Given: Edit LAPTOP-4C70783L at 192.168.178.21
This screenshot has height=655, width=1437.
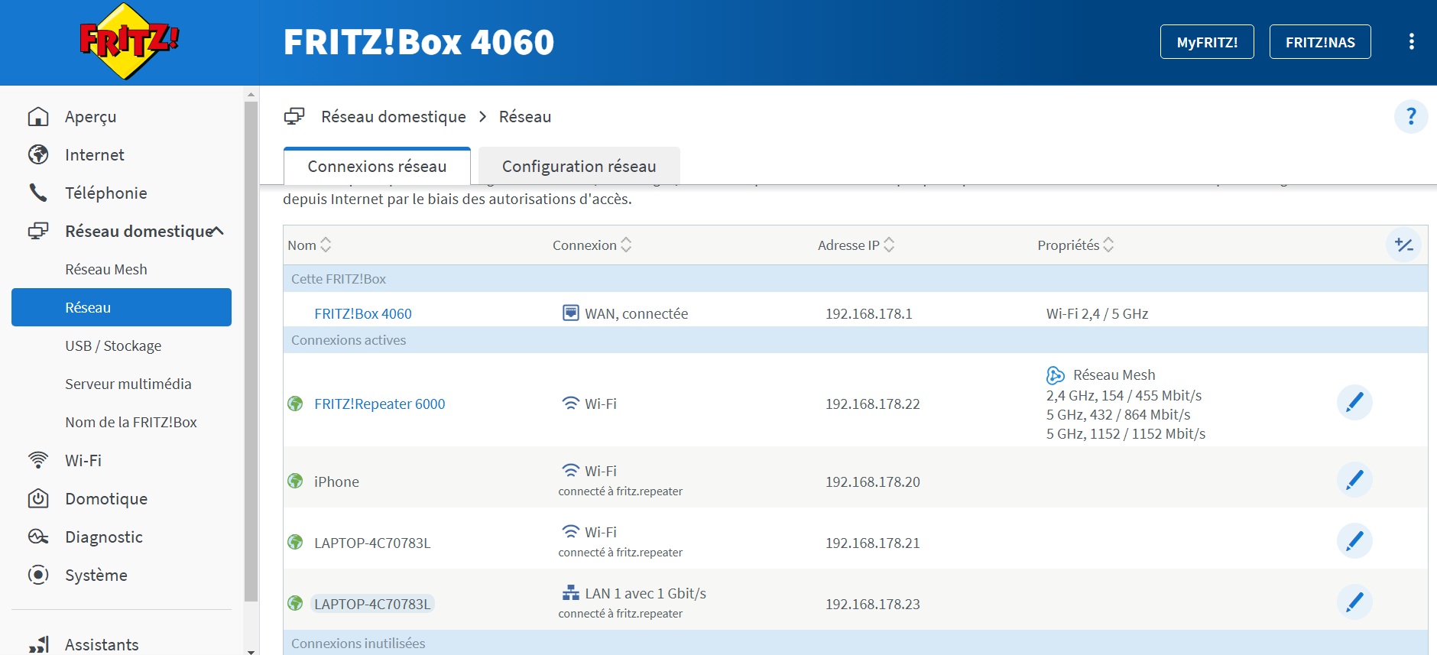Looking at the screenshot, I should click(1354, 541).
